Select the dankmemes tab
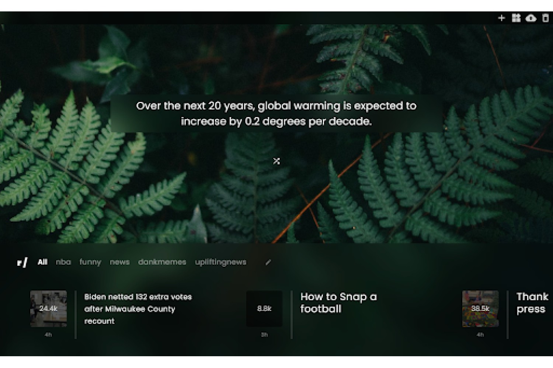This screenshot has height=368, width=553. pos(162,262)
